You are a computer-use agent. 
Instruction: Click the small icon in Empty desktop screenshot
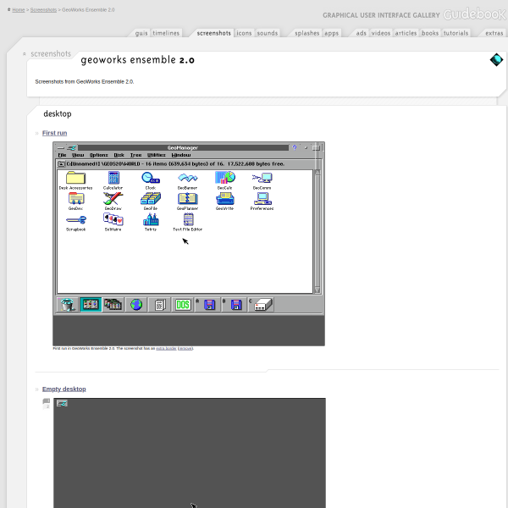coord(62,403)
